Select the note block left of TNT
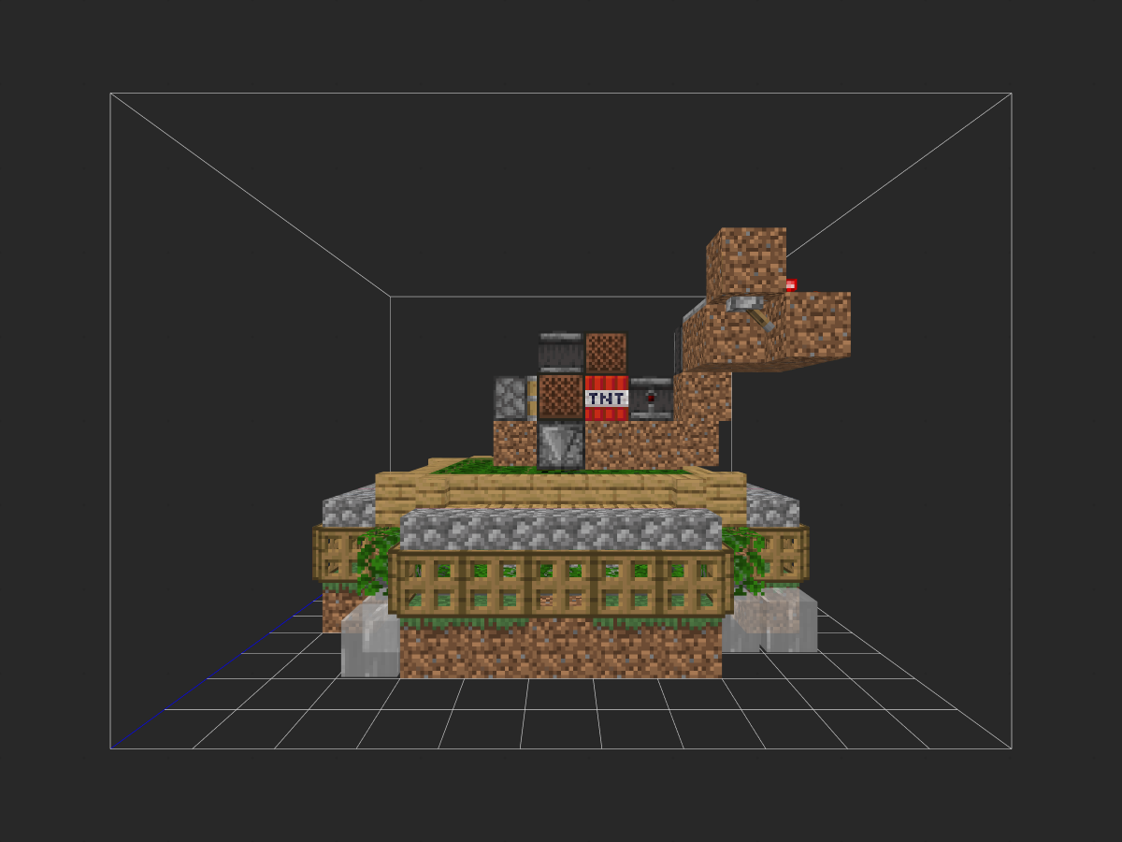The image size is (1122, 842). pyautogui.click(x=561, y=397)
